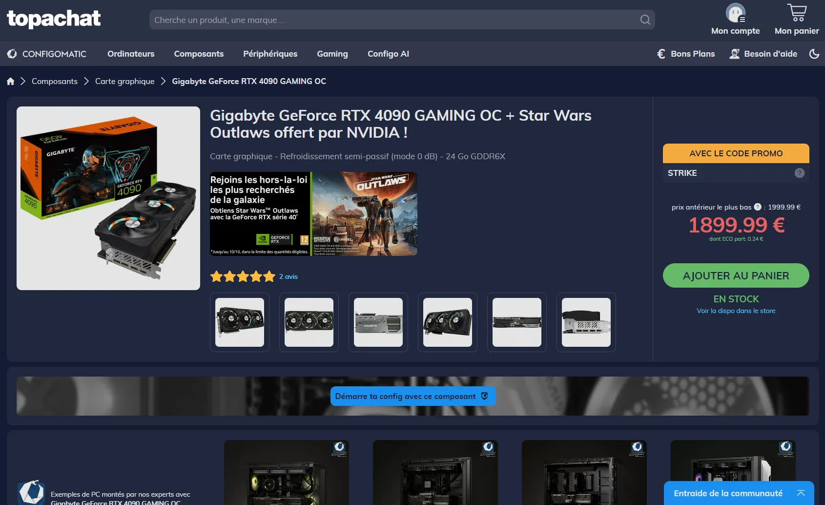Click the product search input field

point(391,20)
